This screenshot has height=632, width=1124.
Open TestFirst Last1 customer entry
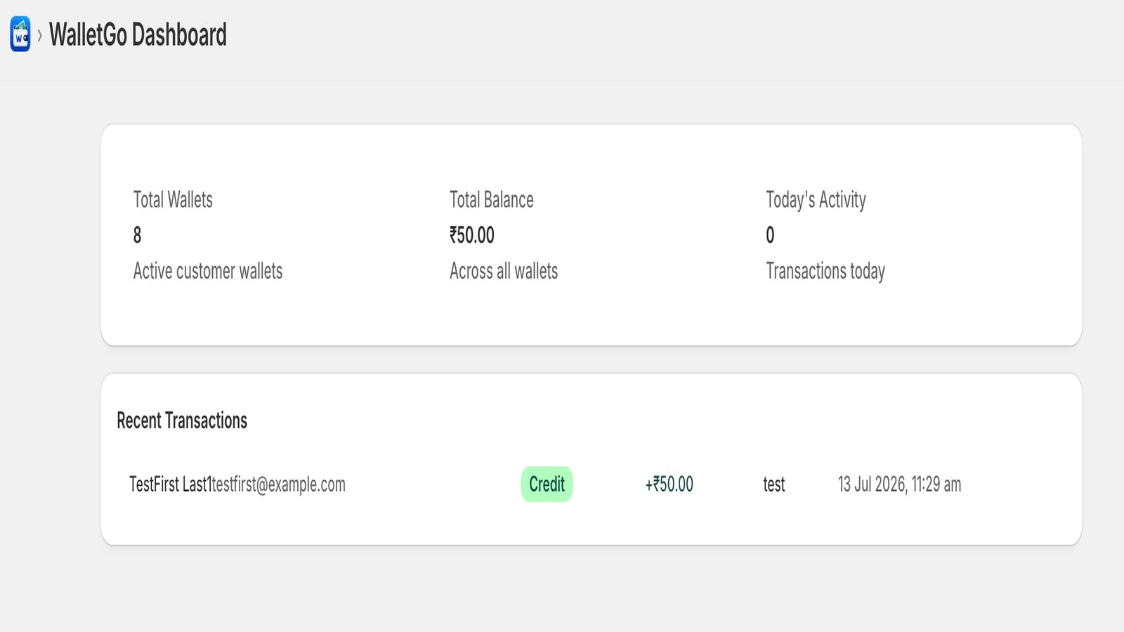(169, 485)
